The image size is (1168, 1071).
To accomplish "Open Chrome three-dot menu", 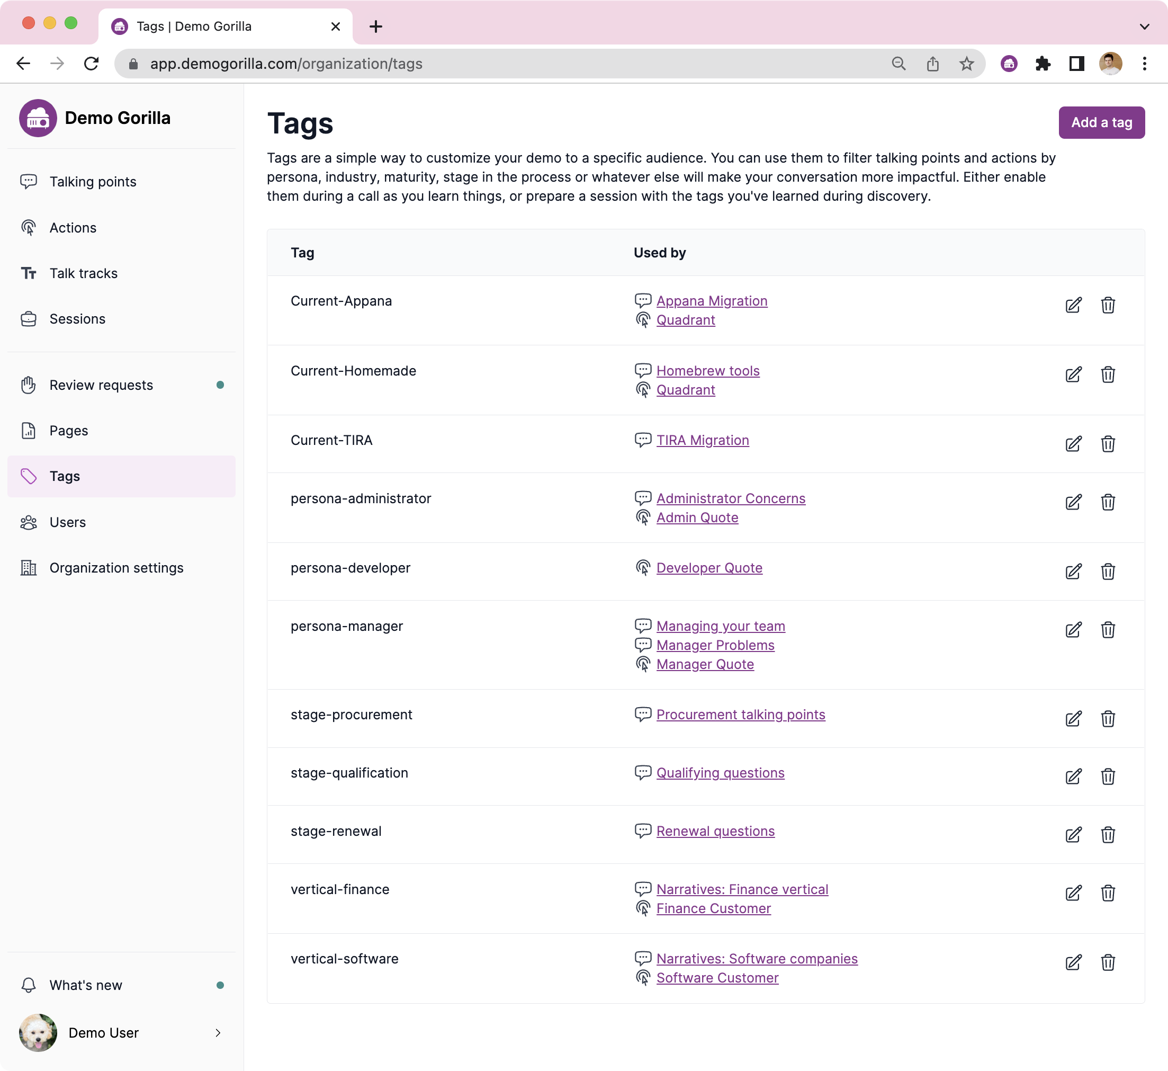I will [x=1144, y=64].
